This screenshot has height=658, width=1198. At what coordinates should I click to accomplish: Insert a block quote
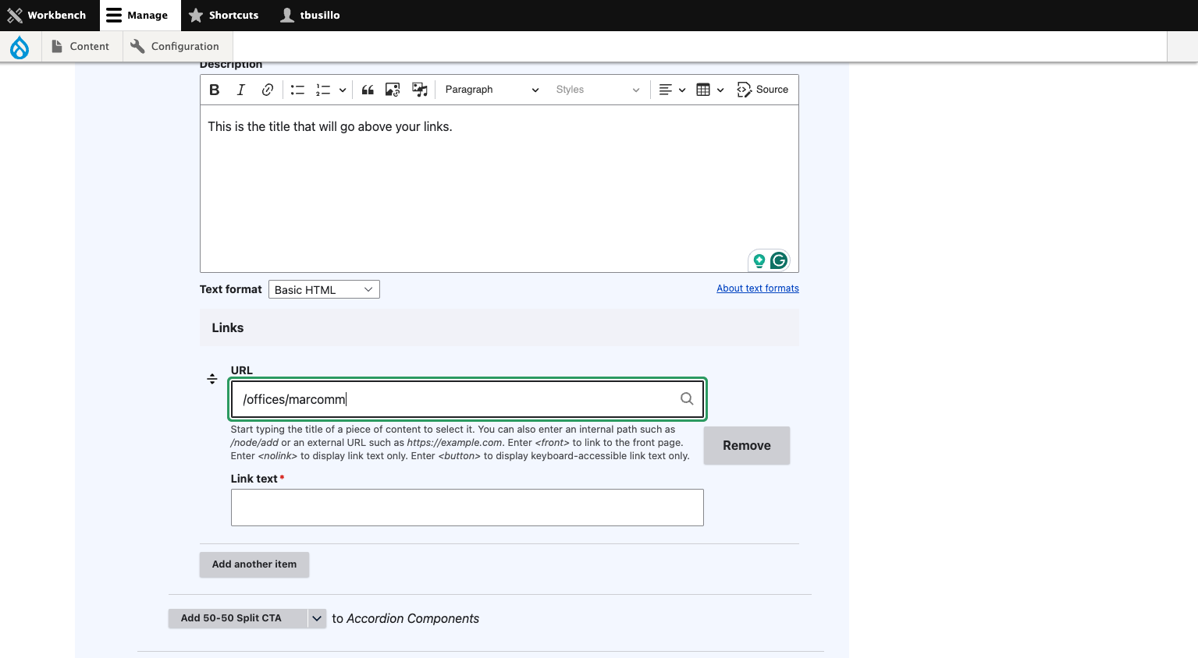tap(368, 90)
